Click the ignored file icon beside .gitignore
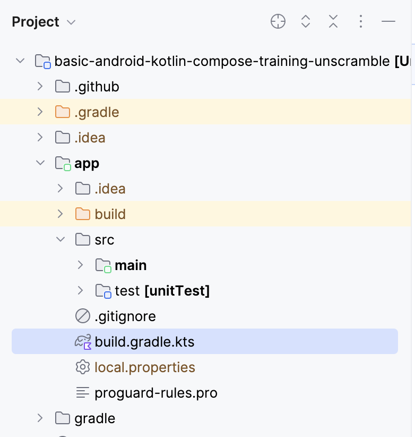Viewport: 415px width, 437px height. point(83,316)
